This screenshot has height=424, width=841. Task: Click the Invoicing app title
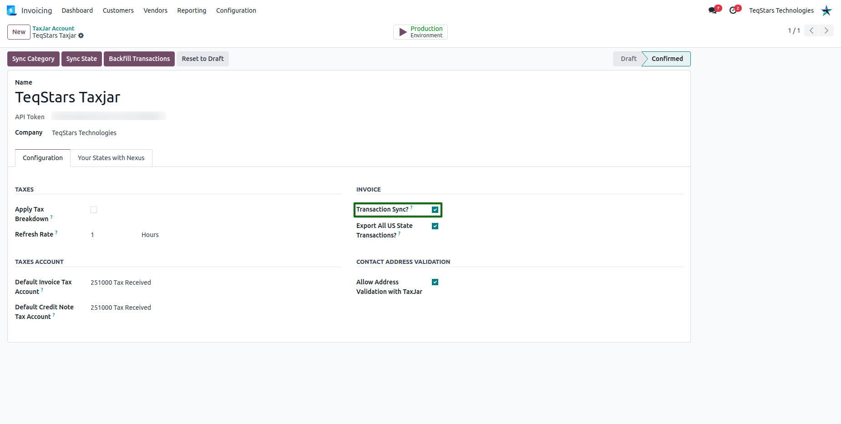point(36,10)
